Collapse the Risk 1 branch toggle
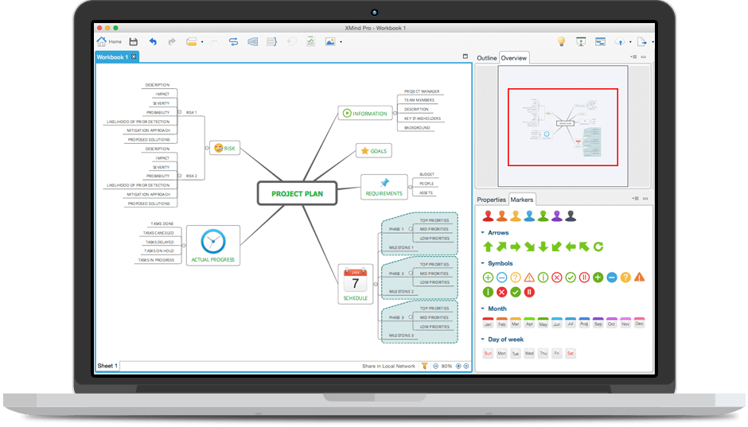This screenshot has height=427, width=748. (x=180, y=112)
